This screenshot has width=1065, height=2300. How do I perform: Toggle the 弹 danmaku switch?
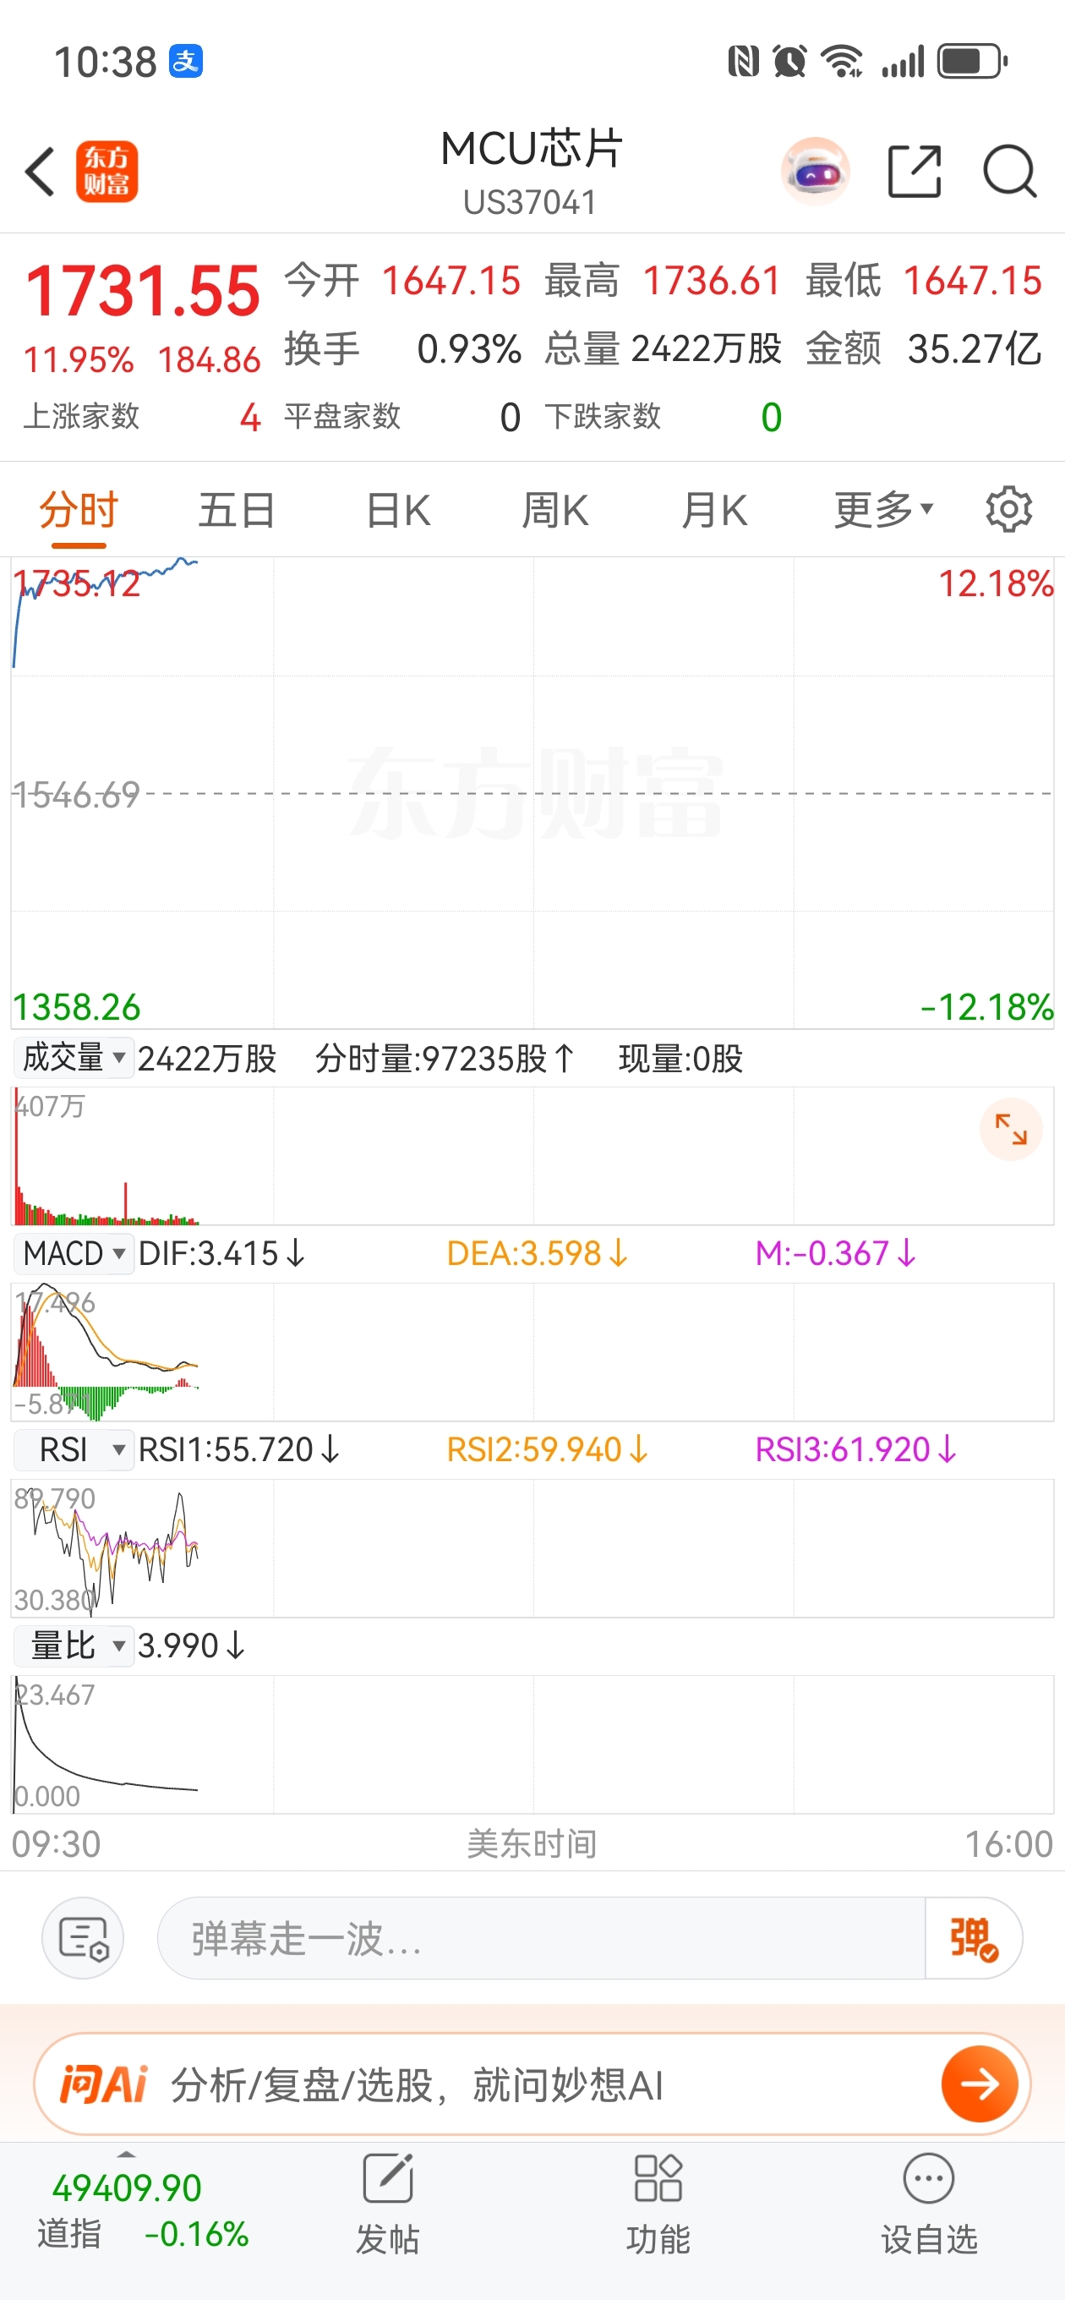[973, 1938]
